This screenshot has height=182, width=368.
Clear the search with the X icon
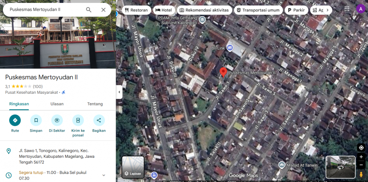click(103, 10)
